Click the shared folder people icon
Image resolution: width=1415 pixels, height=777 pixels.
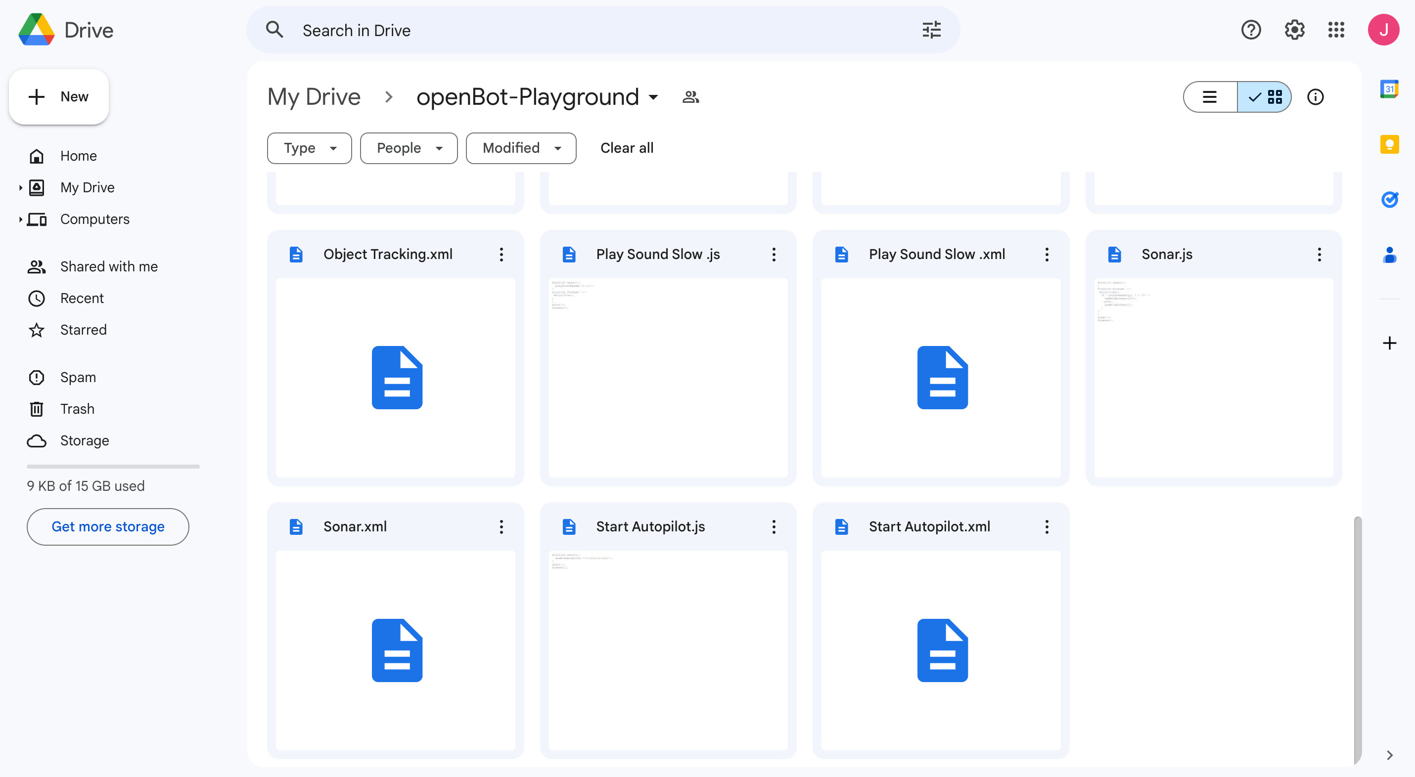[690, 97]
